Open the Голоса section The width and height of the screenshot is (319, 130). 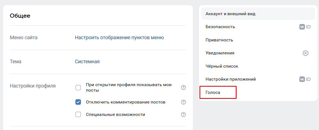[213, 92]
